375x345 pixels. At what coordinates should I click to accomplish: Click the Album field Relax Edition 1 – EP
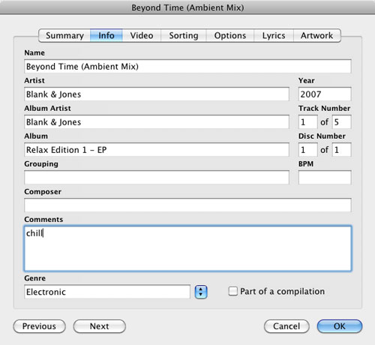157,150
